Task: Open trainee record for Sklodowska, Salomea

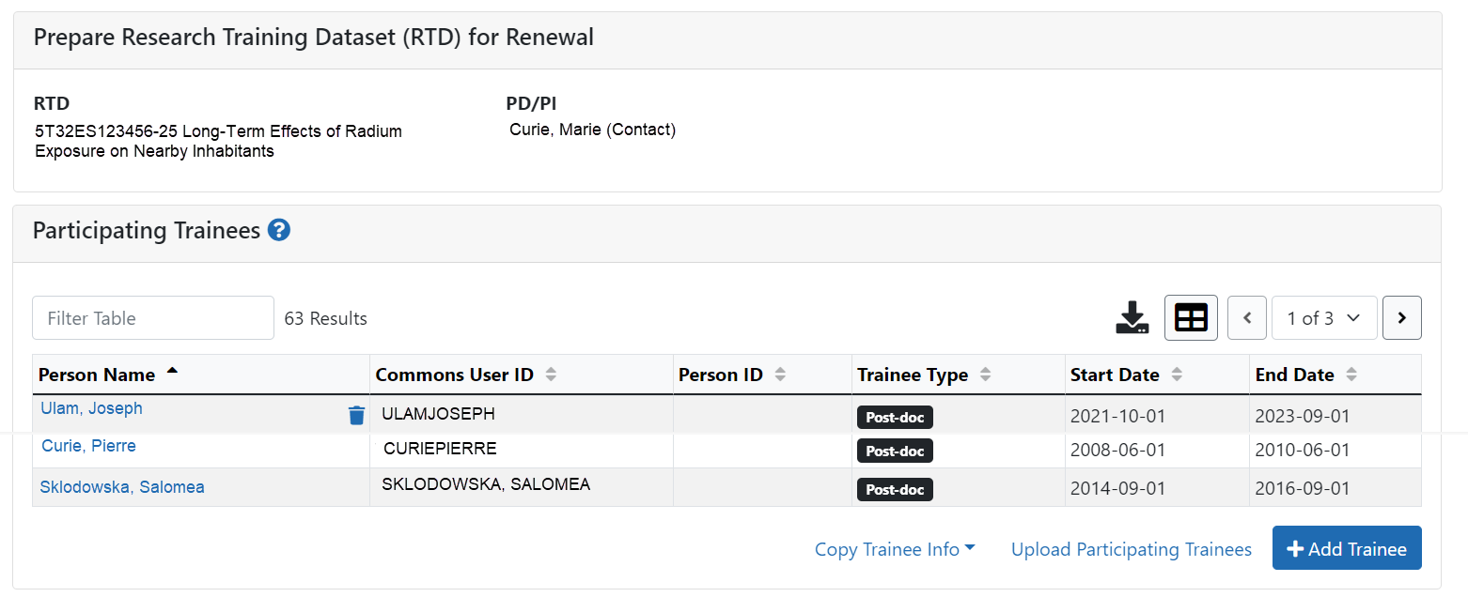Action: point(122,487)
